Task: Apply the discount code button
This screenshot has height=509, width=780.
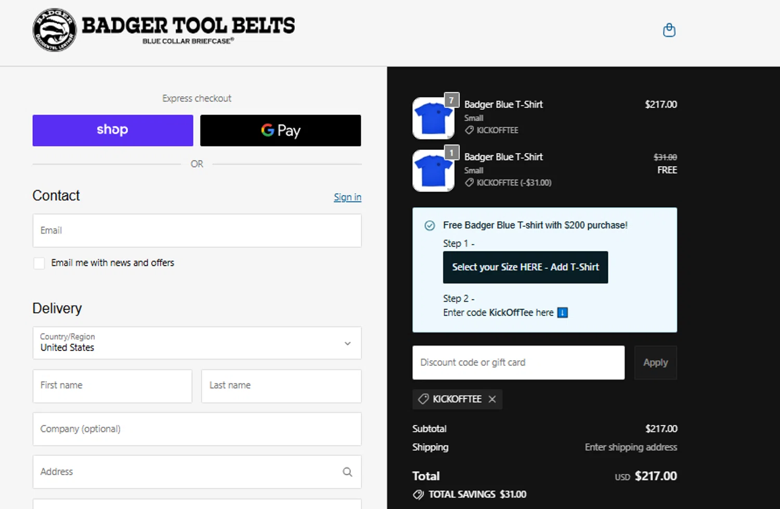Action: click(655, 363)
